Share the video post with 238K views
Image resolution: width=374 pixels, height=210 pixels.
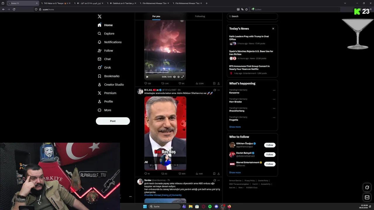(x=219, y=83)
